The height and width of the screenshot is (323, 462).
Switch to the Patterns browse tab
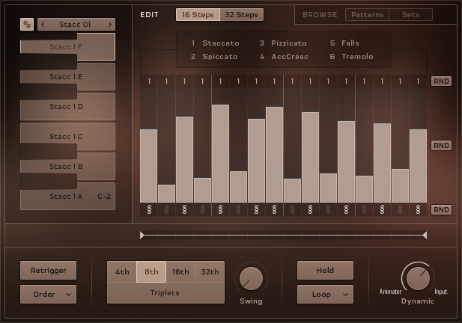point(367,15)
